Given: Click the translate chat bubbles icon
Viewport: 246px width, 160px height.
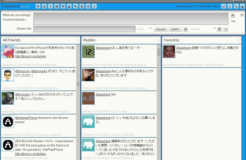Looking at the screenshot, I should point(219,29).
